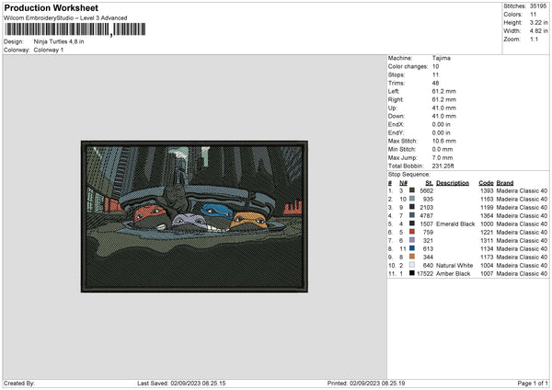Select the red swatch in code 1221 row
Screen dimensions: 552x390
tap(412, 232)
